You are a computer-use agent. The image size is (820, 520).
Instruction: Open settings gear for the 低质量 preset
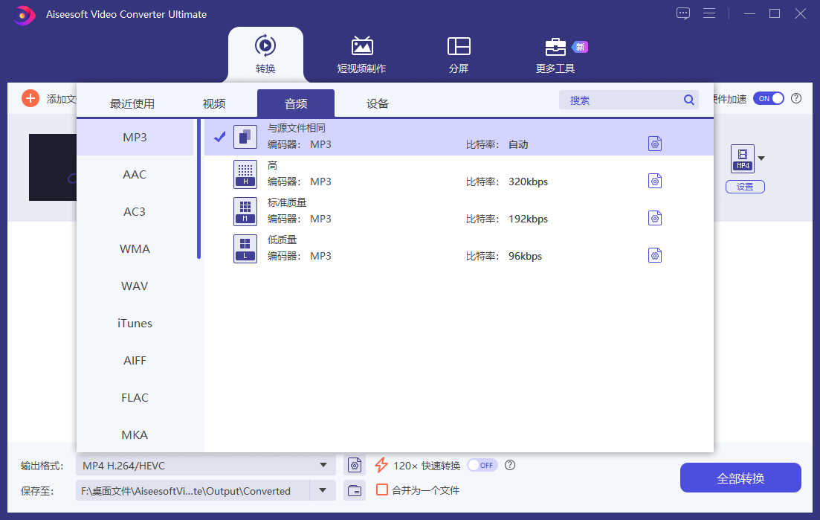click(x=655, y=255)
